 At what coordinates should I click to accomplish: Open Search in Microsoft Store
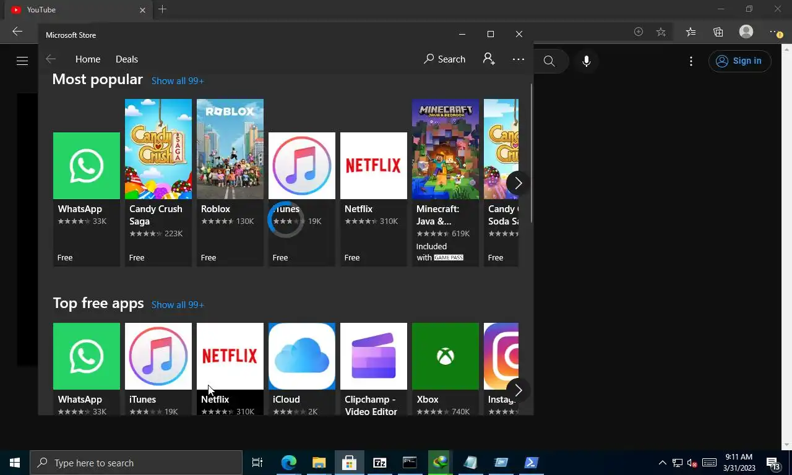click(x=444, y=59)
